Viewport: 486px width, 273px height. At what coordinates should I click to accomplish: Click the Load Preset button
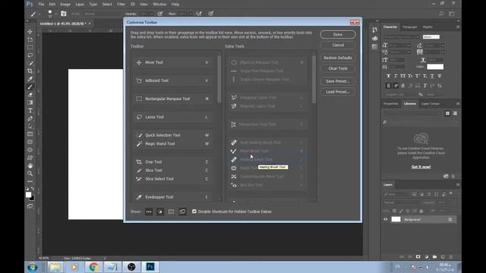pyautogui.click(x=338, y=92)
